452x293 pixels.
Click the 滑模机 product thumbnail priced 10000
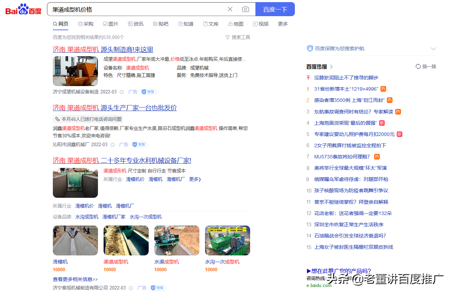(x=75, y=240)
